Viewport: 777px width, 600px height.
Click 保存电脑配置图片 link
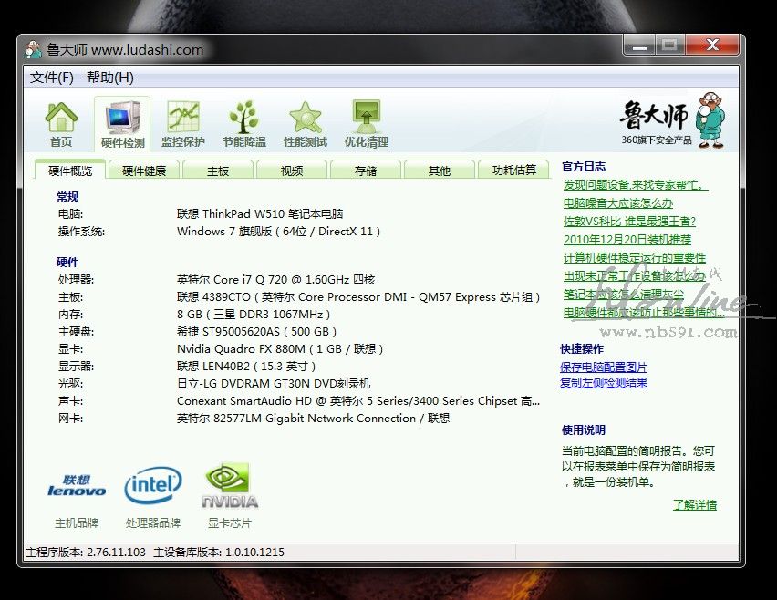click(x=604, y=367)
